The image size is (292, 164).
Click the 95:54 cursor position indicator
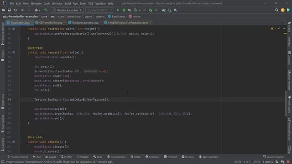(x=238, y=162)
